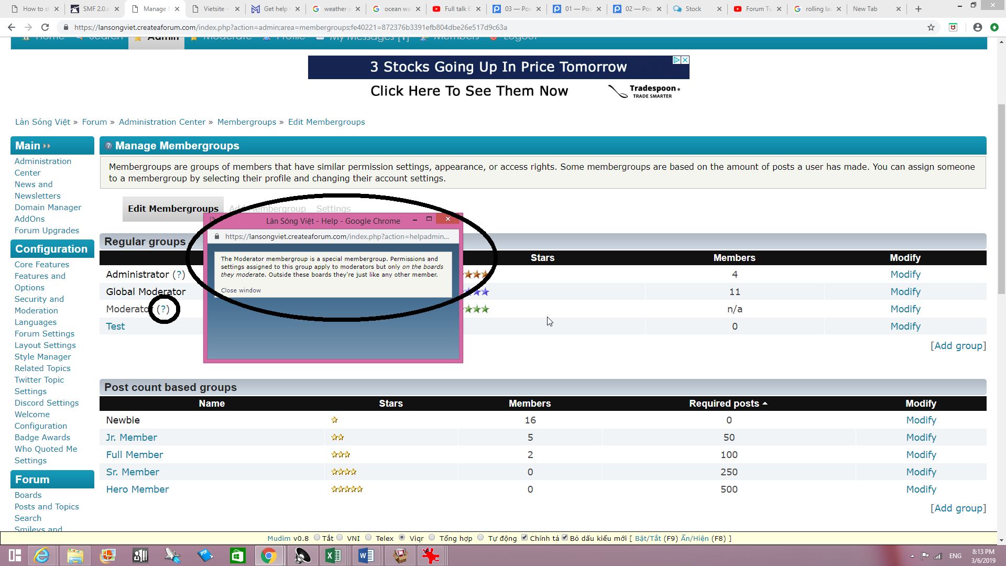
Task: Click Modify for the Global Moderator group
Action: pyautogui.click(x=905, y=292)
